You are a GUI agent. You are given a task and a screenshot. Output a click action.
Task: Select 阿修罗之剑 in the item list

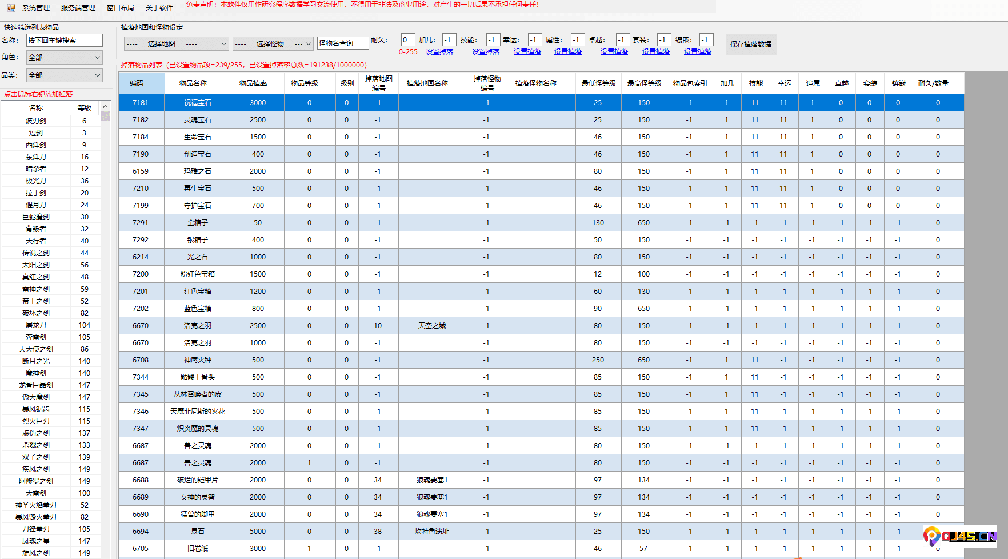[36, 481]
